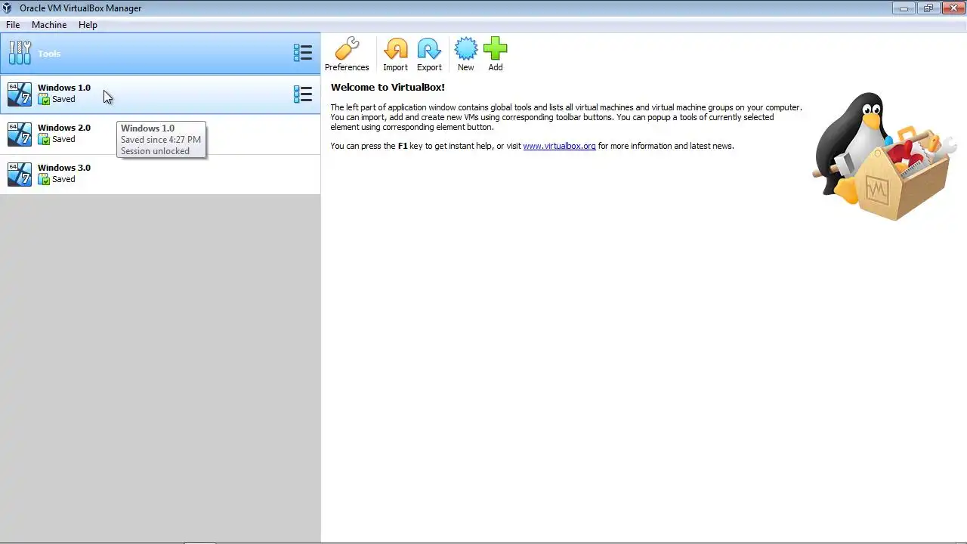Open the Tools menu list button
967x544 pixels.
303,53
